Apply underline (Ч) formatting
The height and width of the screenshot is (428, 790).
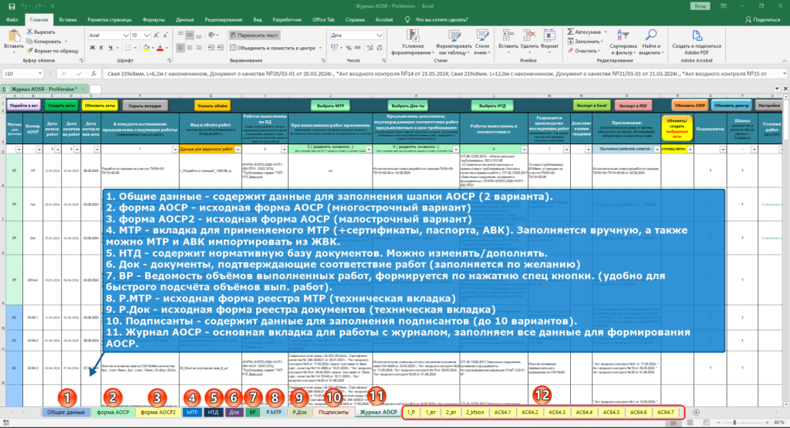pos(110,48)
